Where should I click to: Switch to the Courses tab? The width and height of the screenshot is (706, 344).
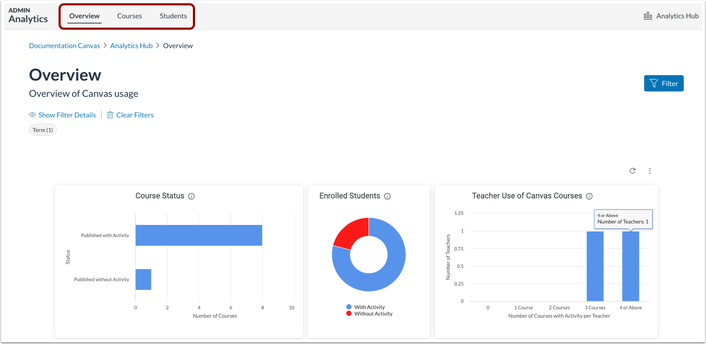(129, 16)
